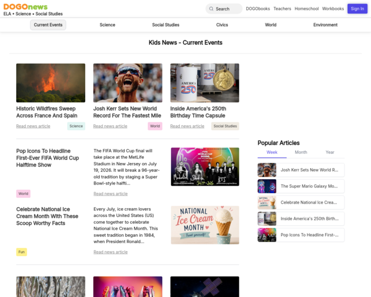Open headline Celebrate National Ice Cream Month

[47, 216]
